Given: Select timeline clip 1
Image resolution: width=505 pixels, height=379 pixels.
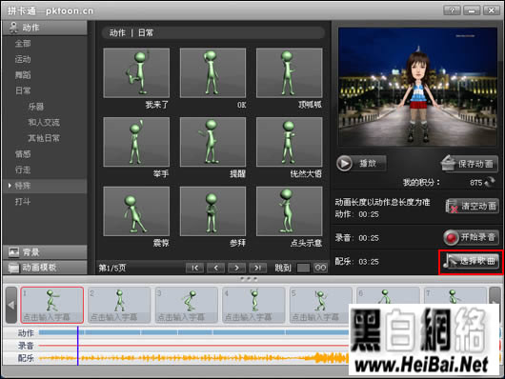Looking at the screenshot, I should [52, 305].
